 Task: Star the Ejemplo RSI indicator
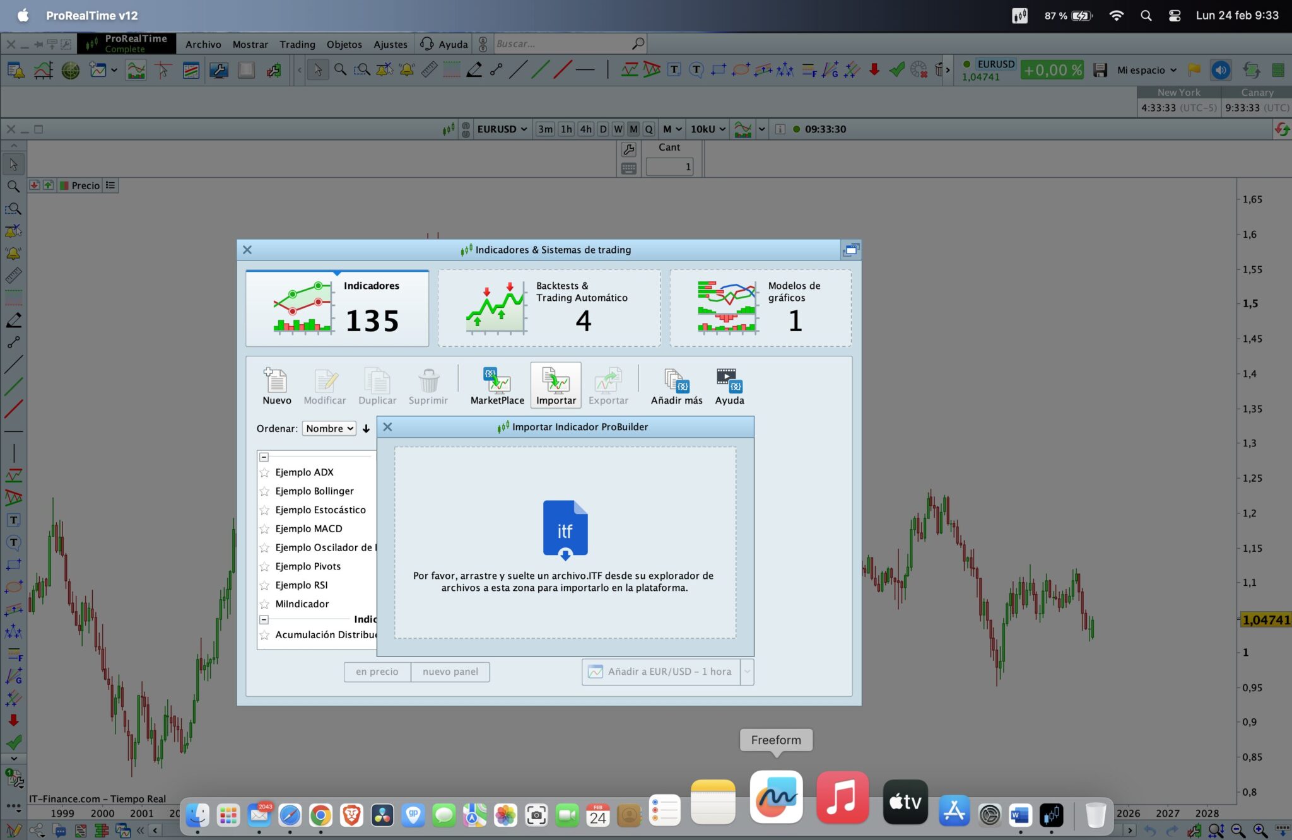(x=265, y=585)
